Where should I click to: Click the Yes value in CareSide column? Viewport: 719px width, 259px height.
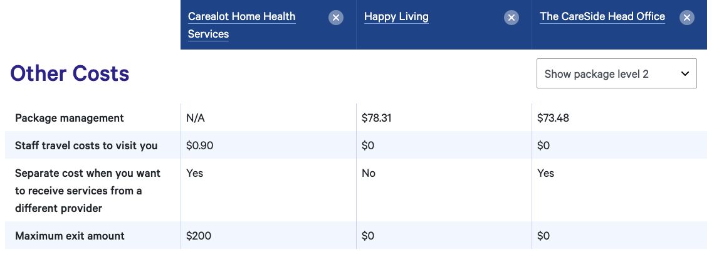pos(545,173)
